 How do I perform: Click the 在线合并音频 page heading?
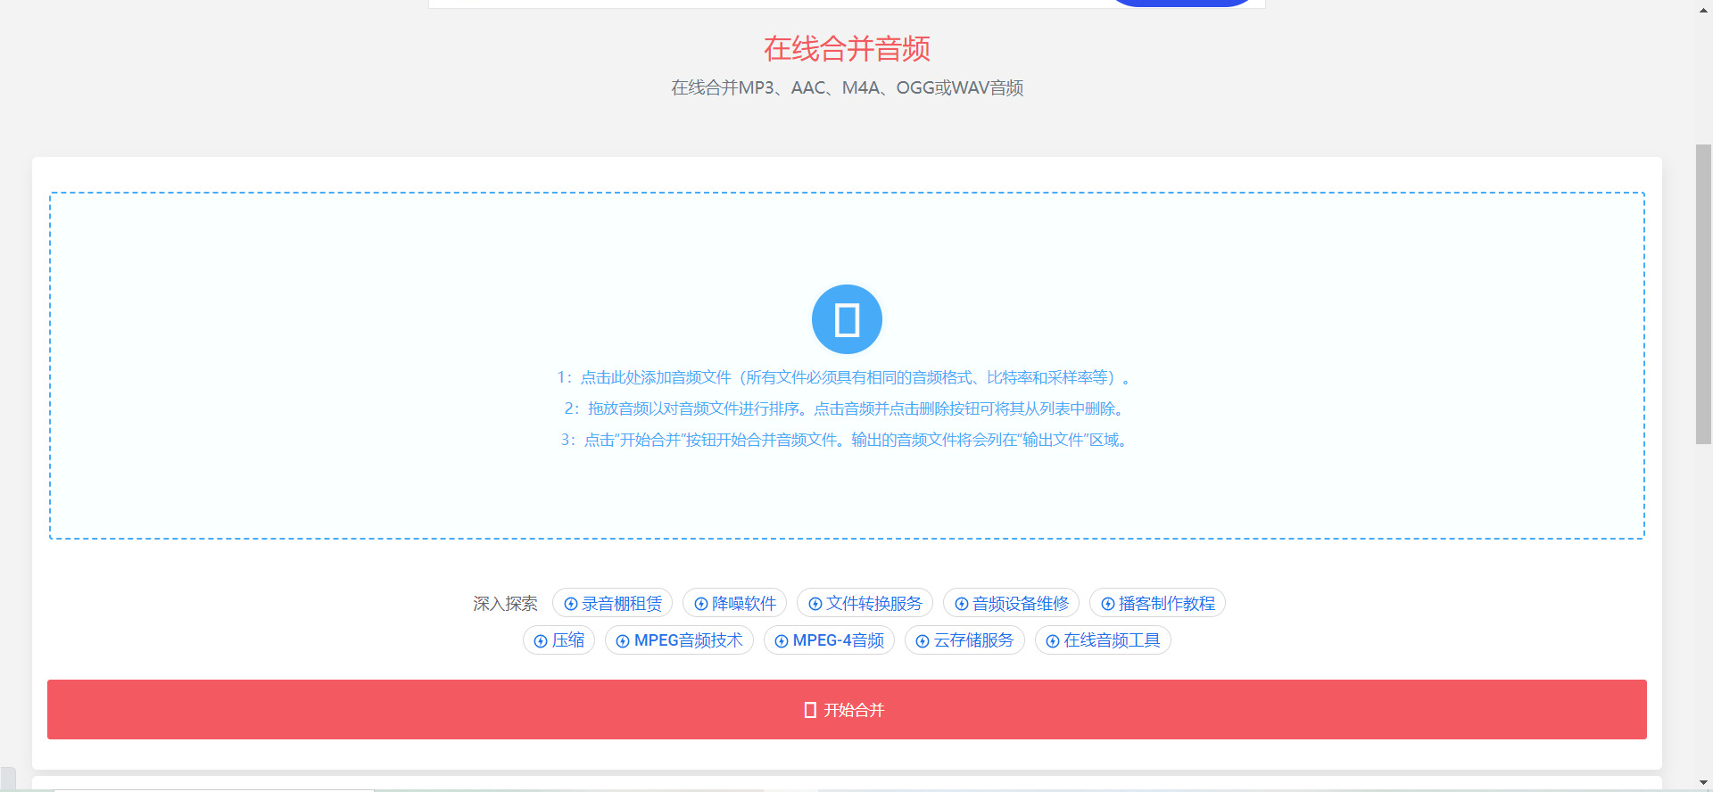pyautogui.click(x=847, y=48)
